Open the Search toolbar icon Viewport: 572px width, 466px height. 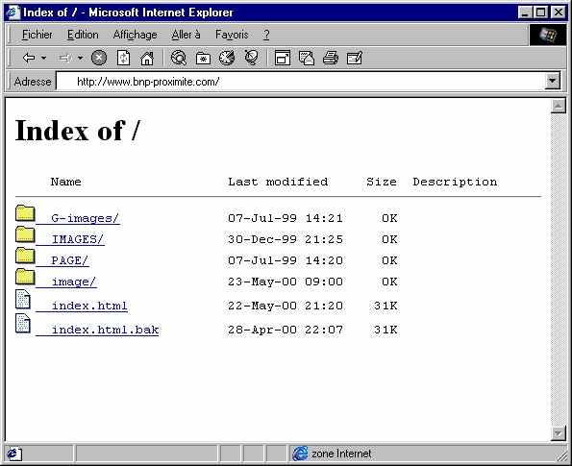179,58
